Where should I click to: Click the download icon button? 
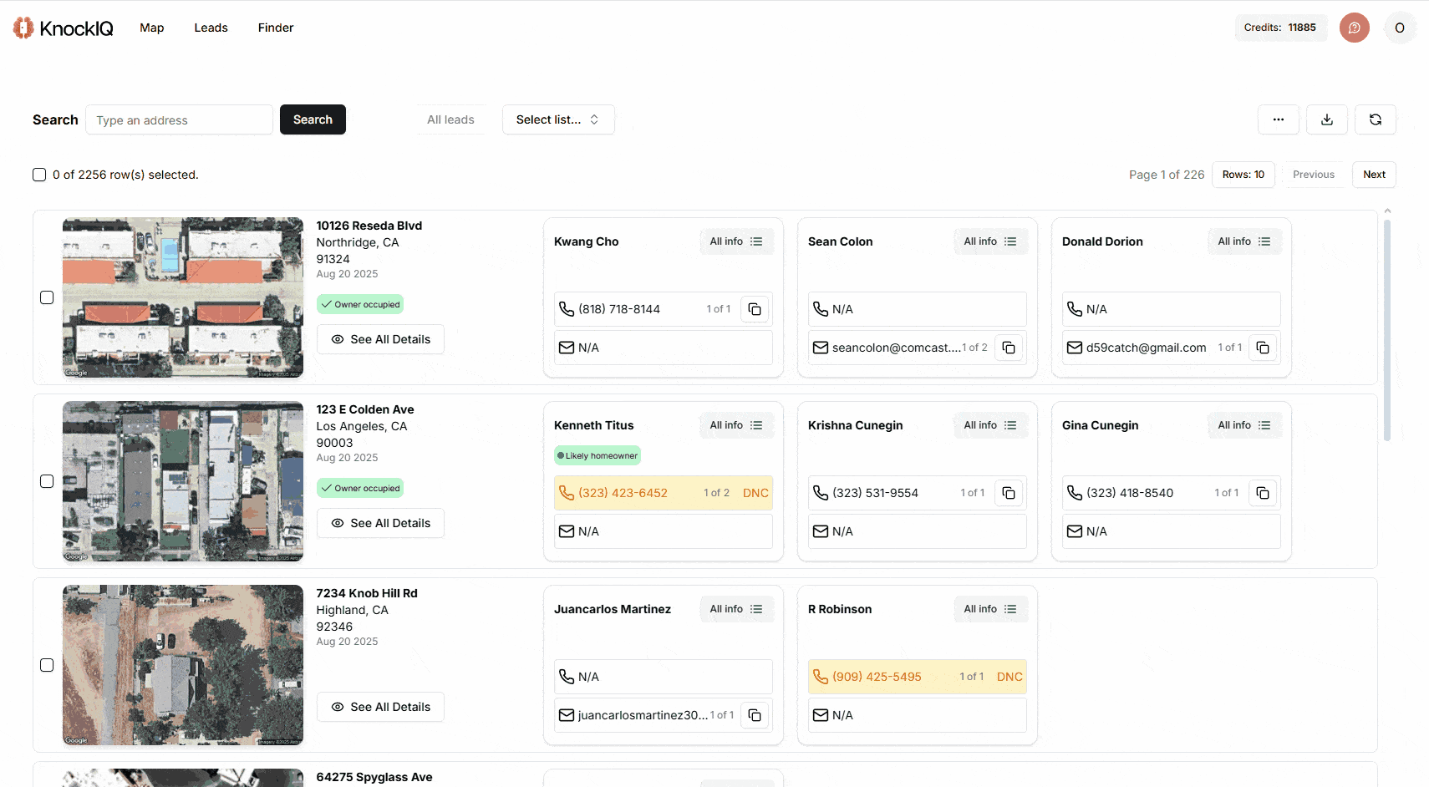point(1326,119)
